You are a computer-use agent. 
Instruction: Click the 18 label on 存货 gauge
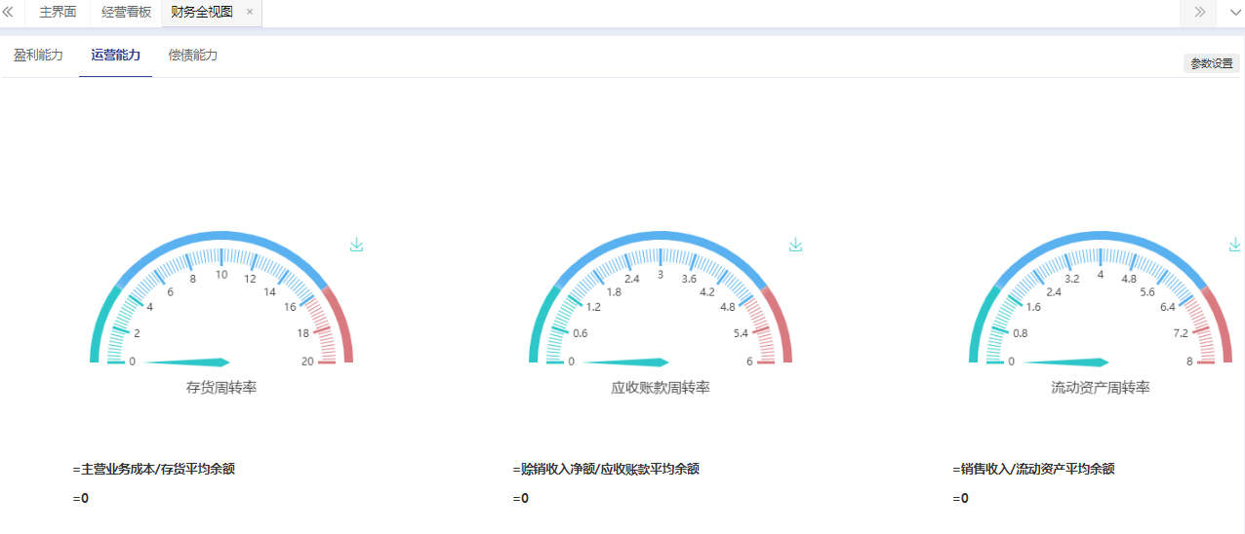click(x=302, y=333)
